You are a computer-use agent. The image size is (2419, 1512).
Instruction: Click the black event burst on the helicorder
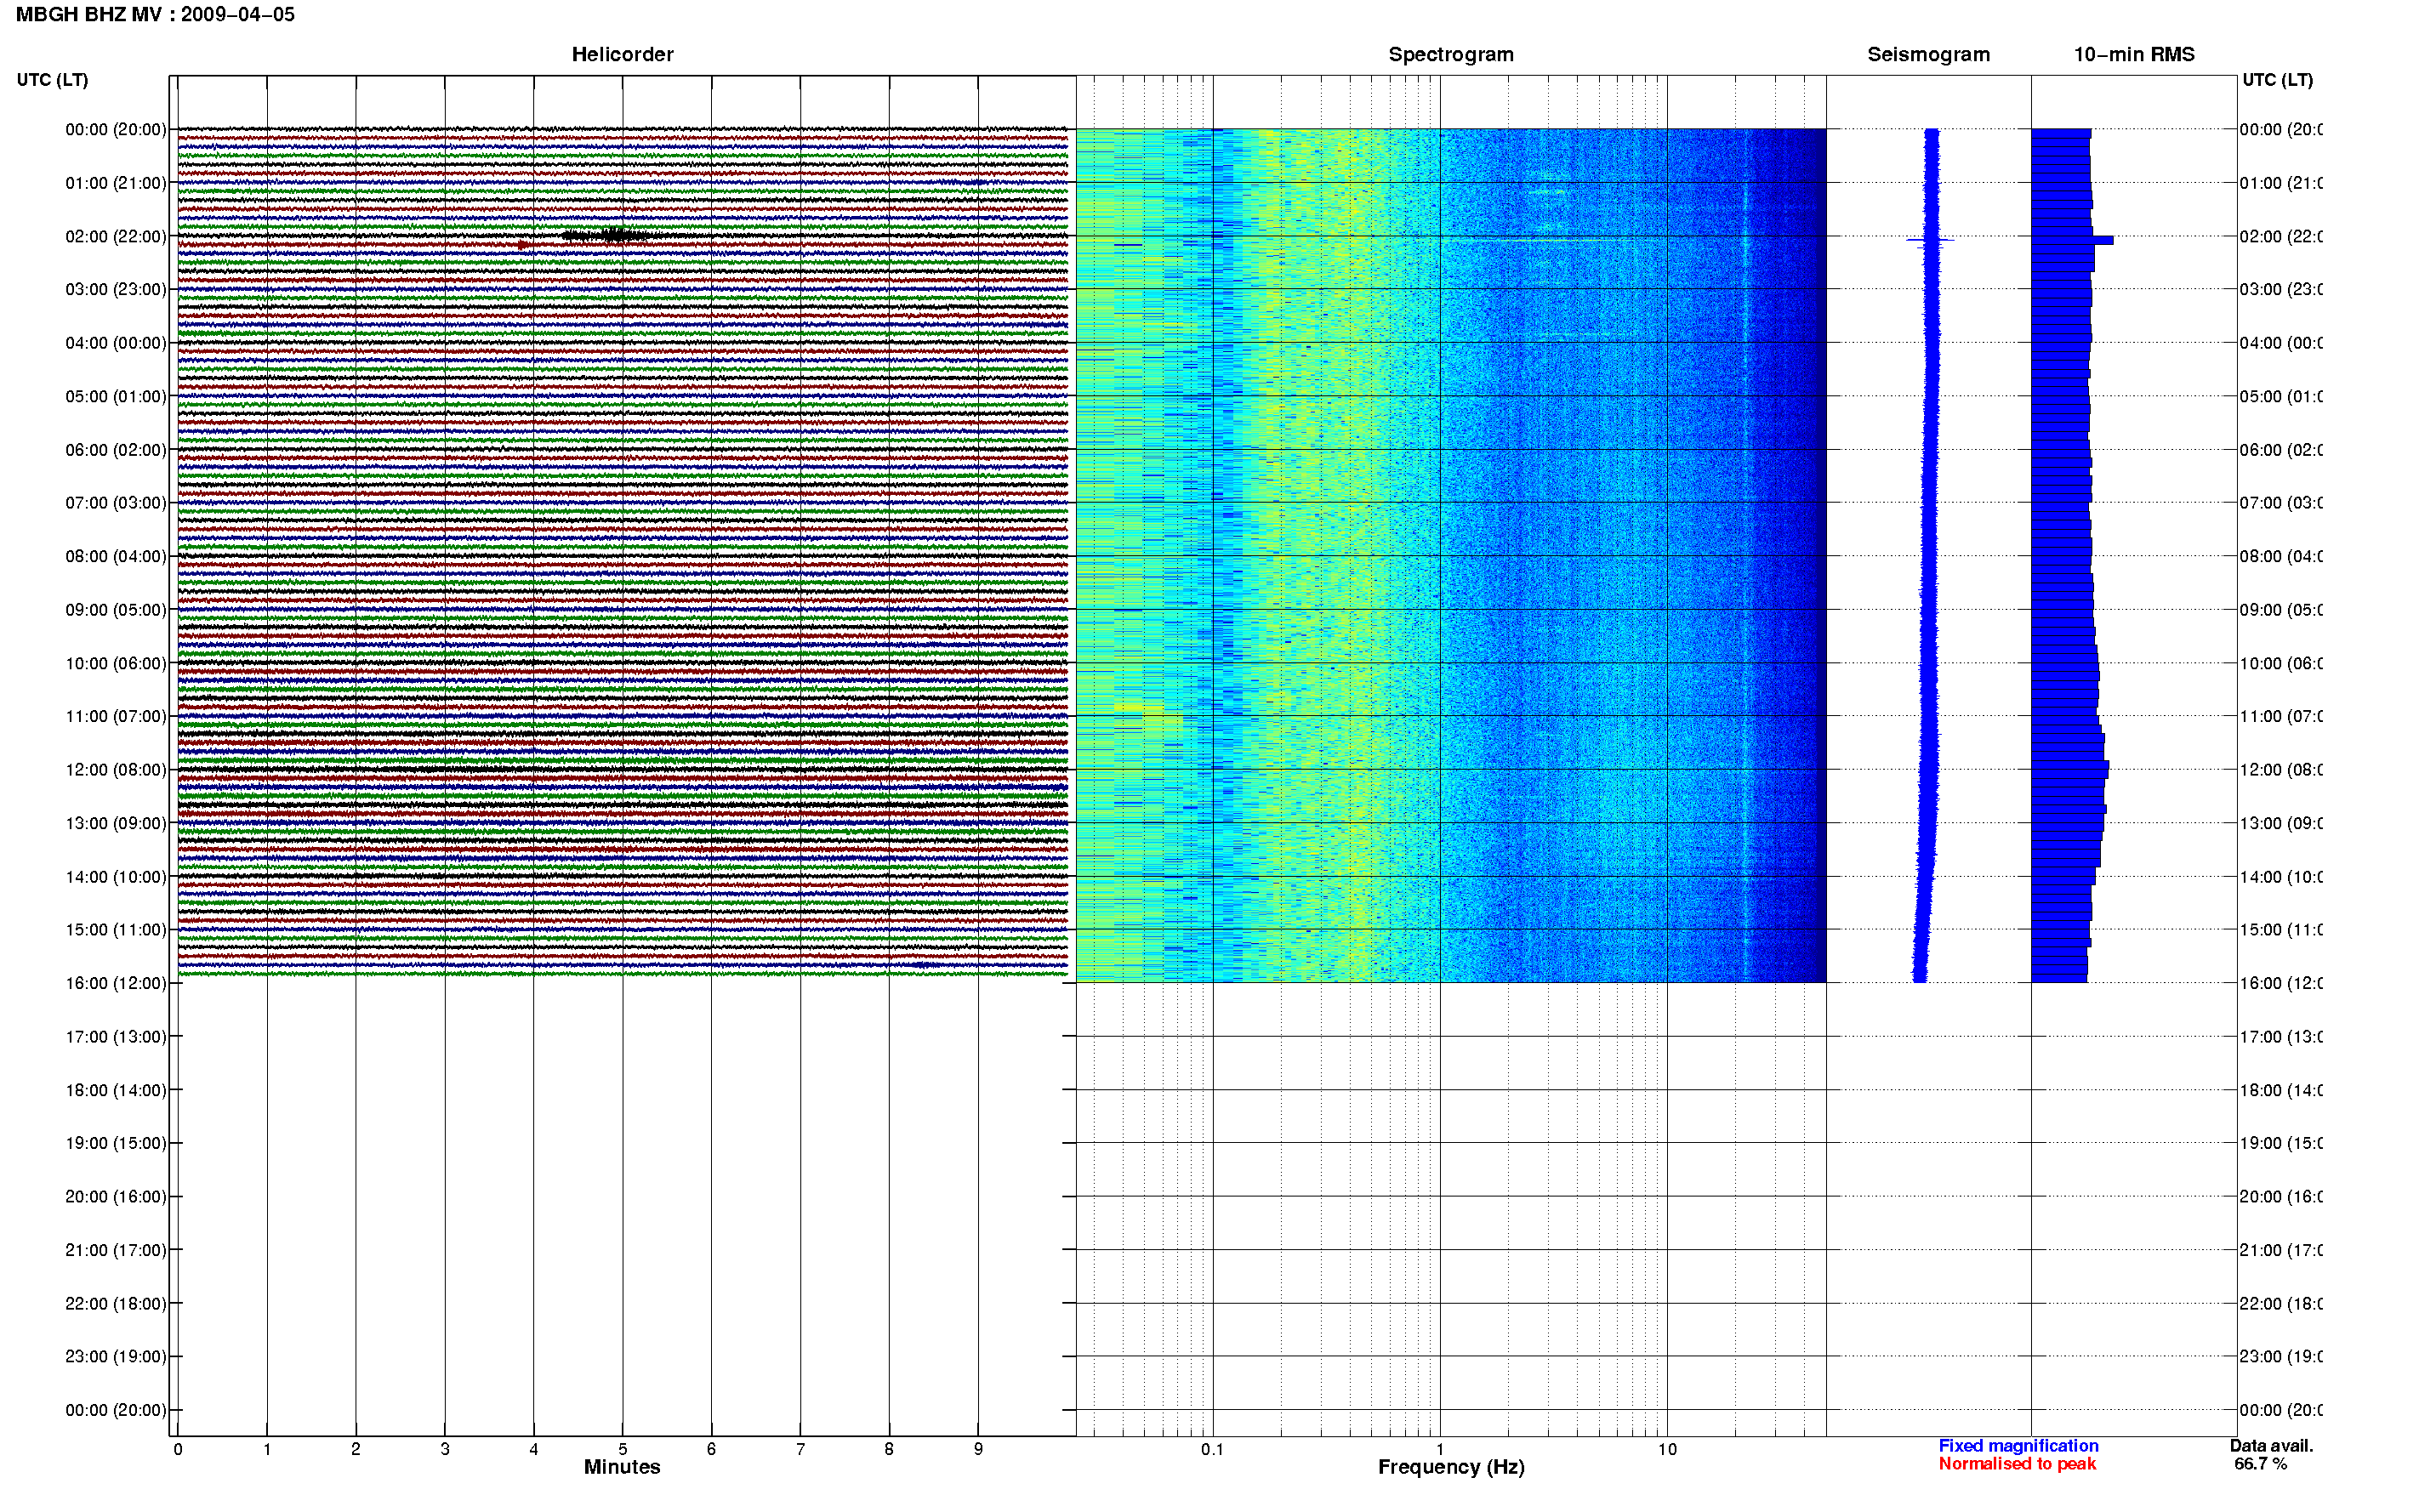(x=610, y=236)
